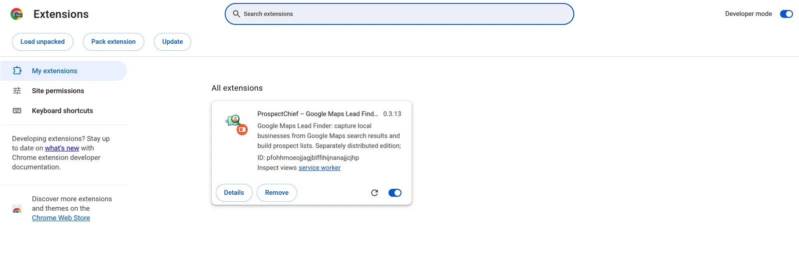This screenshot has width=799, height=274.
Task: Disable the ProspectChief extension toggle
Action: pyautogui.click(x=395, y=193)
